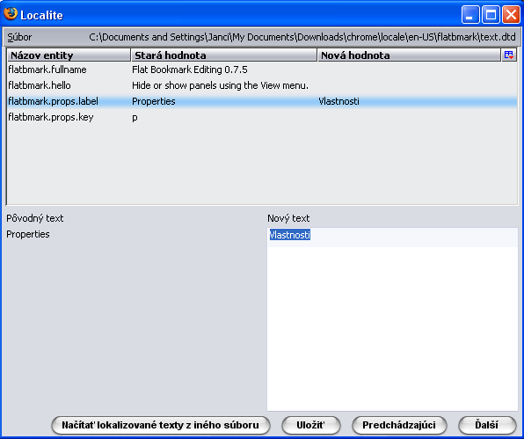Image resolution: width=524 pixels, height=439 pixels.
Task: Click the Vlastnosti value in Nová hodnota column
Action: click(338, 101)
